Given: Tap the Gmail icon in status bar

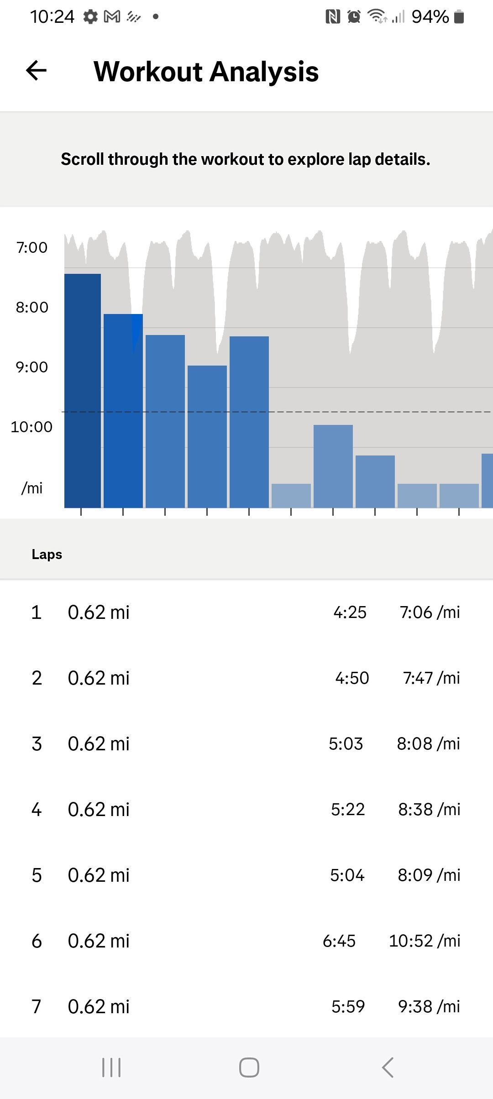Looking at the screenshot, I should (x=112, y=17).
